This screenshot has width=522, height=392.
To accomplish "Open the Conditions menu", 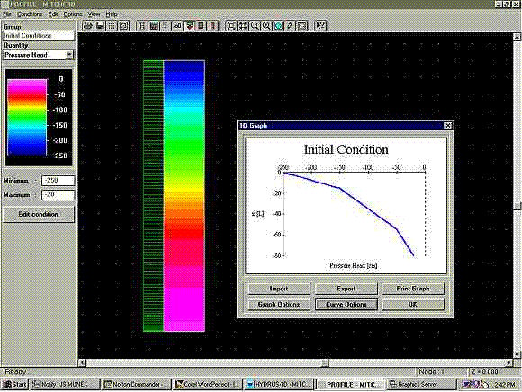I will pyautogui.click(x=30, y=14).
